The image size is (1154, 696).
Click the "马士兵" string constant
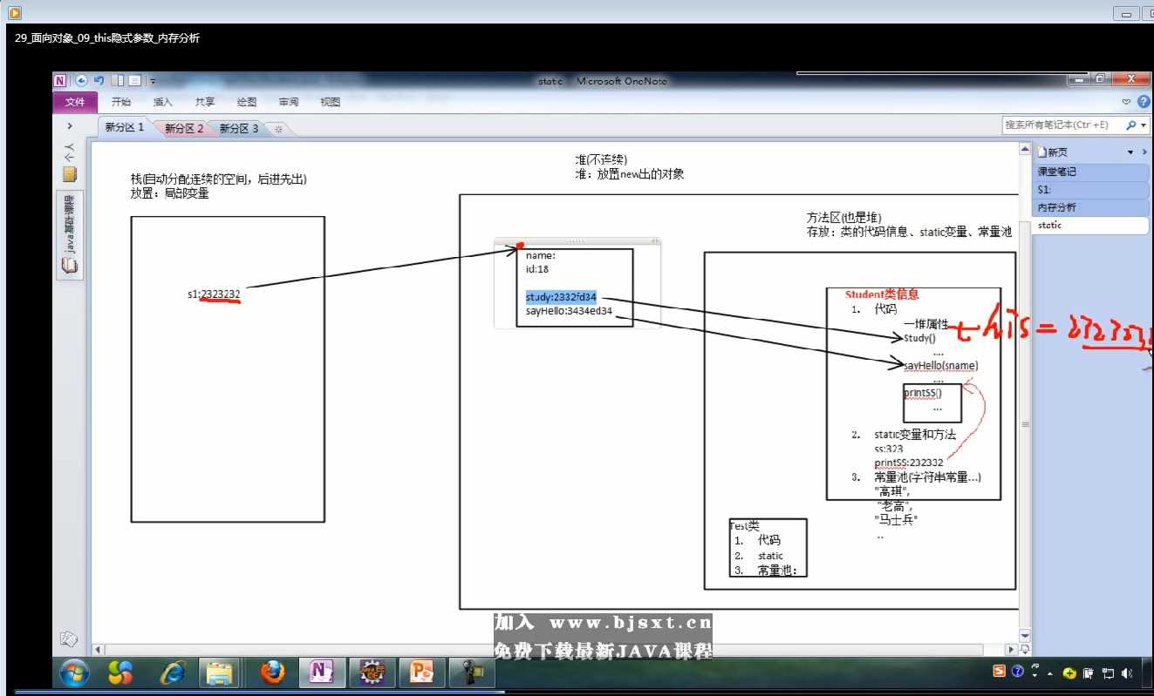point(897,519)
